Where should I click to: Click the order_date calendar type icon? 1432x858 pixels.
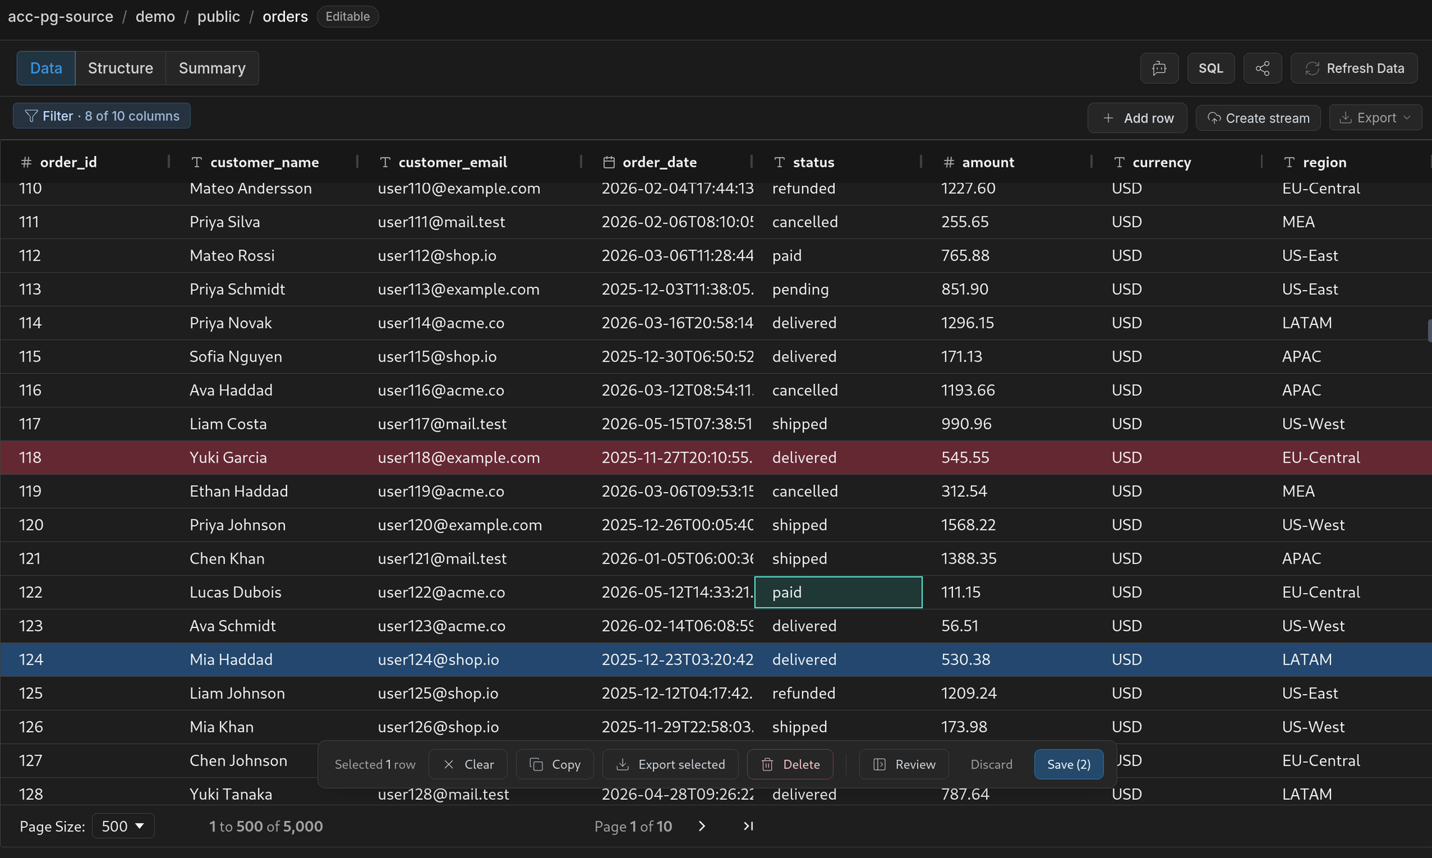(609, 163)
